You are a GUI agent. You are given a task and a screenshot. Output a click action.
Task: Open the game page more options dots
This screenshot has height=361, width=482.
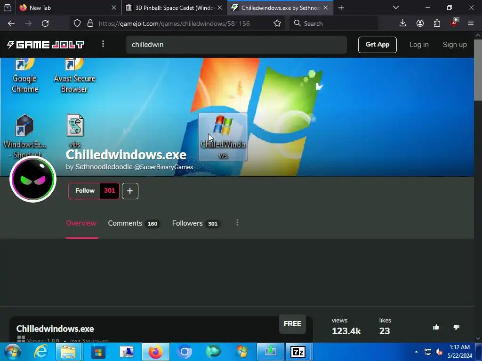237,223
